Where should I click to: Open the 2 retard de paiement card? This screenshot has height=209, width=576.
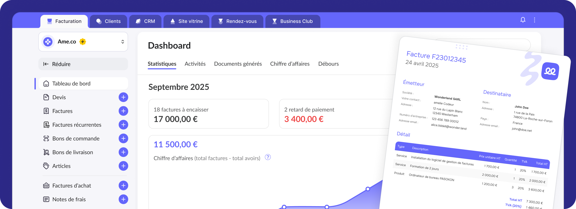tap(335, 114)
